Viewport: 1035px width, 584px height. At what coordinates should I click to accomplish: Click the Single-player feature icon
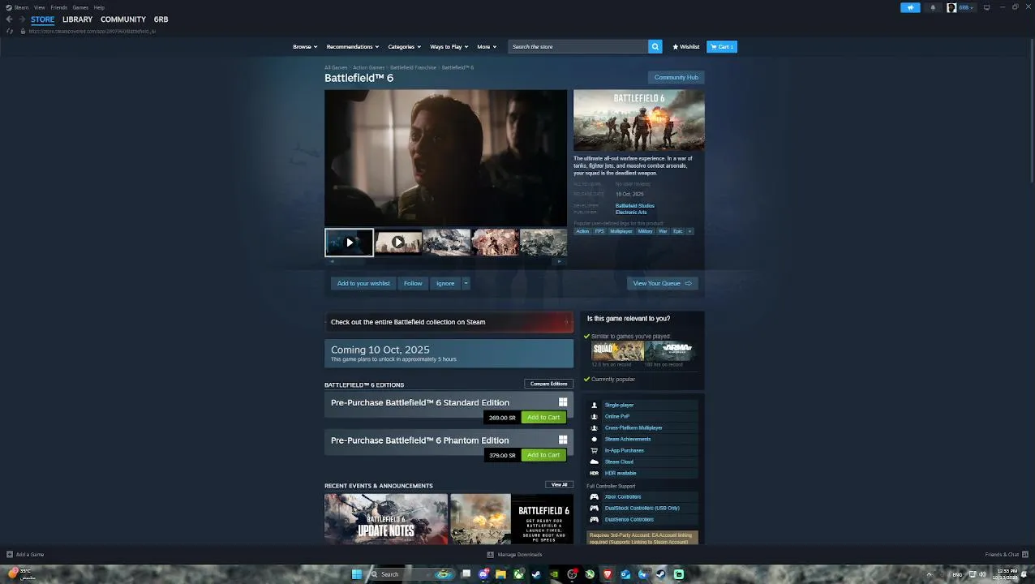(x=594, y=405)
